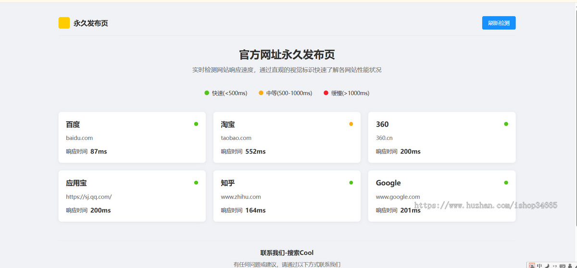Click the 快速(<500ms) legend label
Screen dimensions: 577x268
pyautogui.click(x=229, y=93)
